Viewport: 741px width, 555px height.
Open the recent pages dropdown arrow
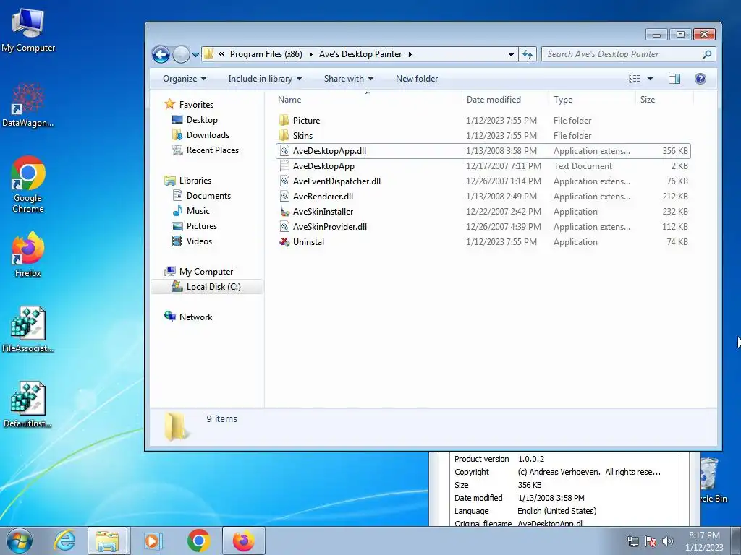click(x=195, y=55)
